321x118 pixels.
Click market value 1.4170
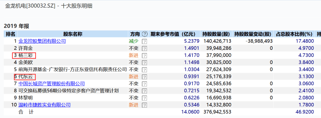[x=192, y=55]
